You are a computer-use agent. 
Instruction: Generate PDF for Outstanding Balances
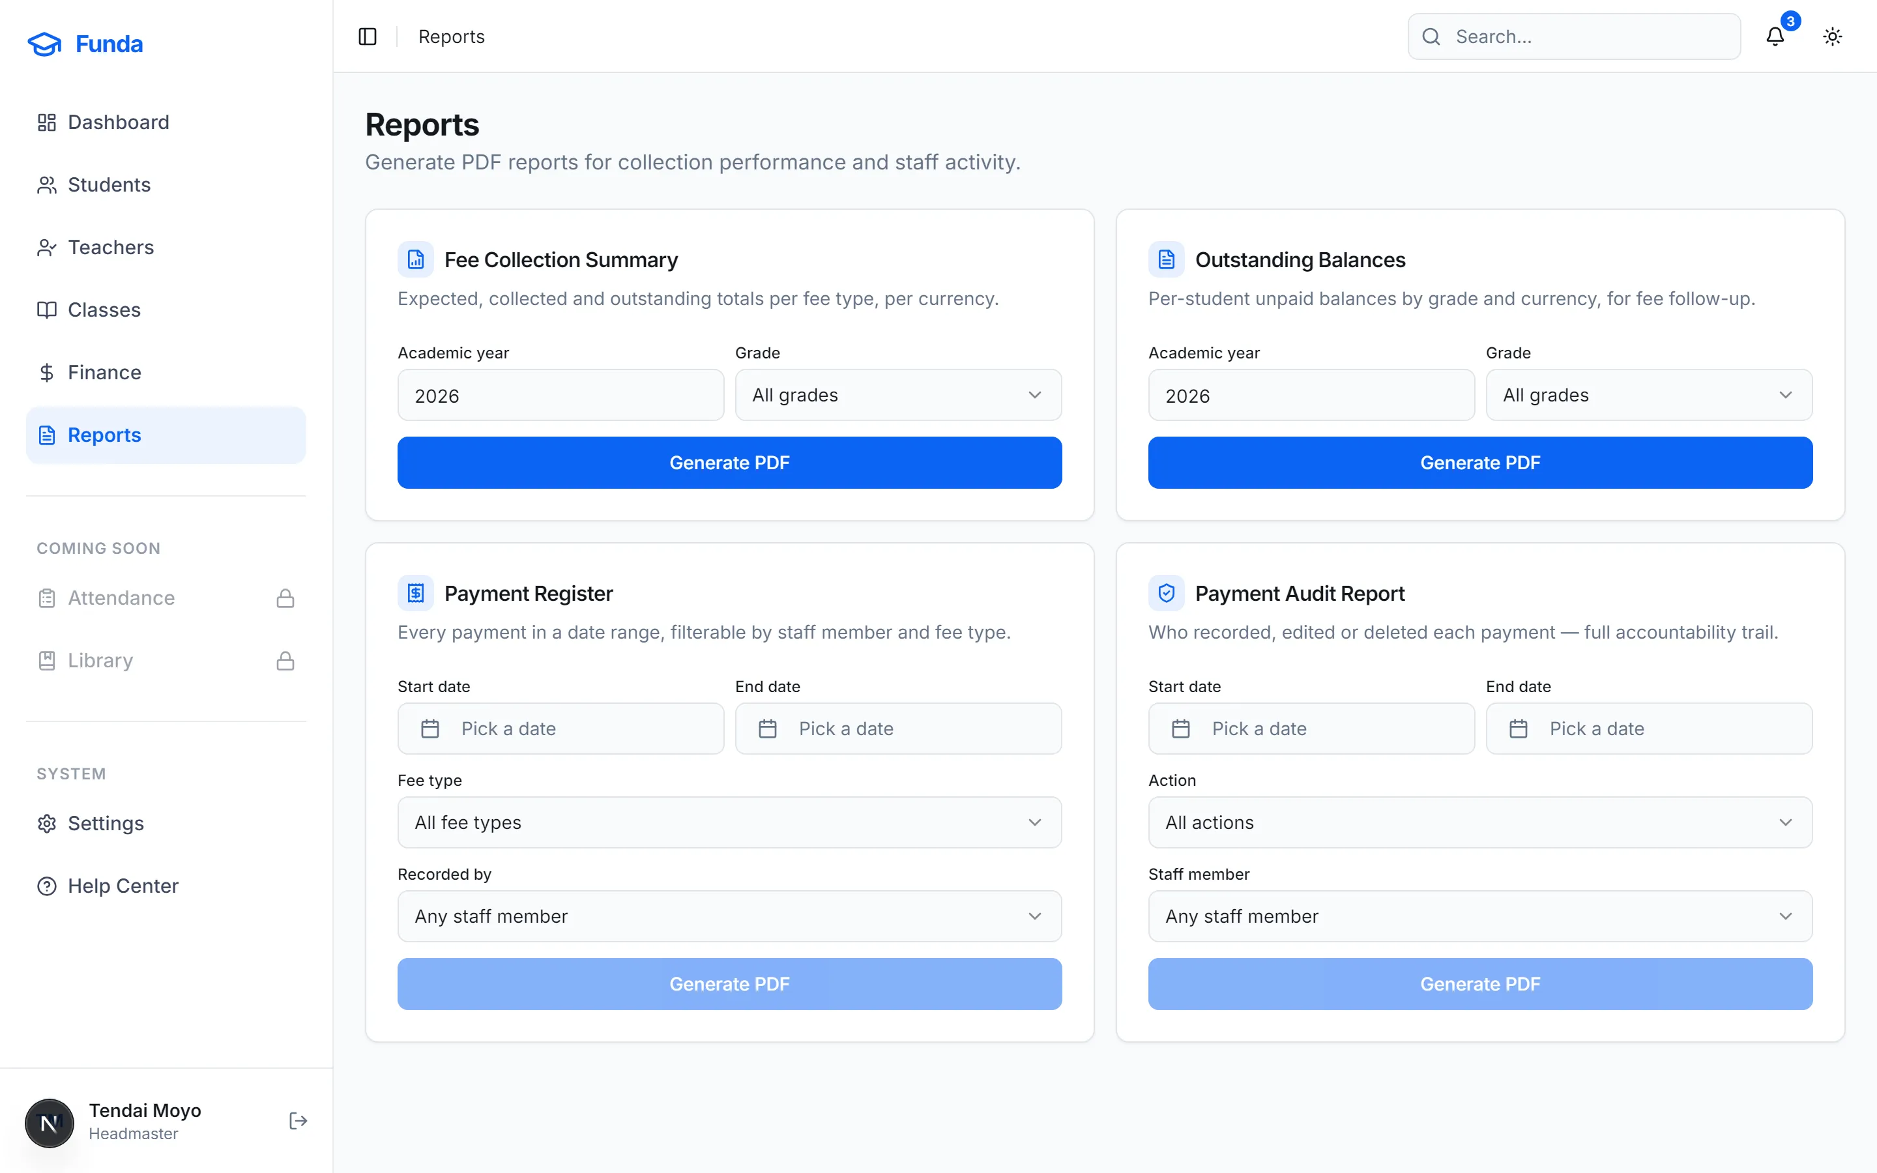coord(1480,463)
